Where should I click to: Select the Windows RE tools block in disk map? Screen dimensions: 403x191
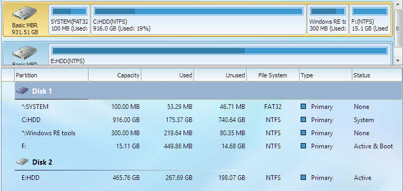click(328, 19)
